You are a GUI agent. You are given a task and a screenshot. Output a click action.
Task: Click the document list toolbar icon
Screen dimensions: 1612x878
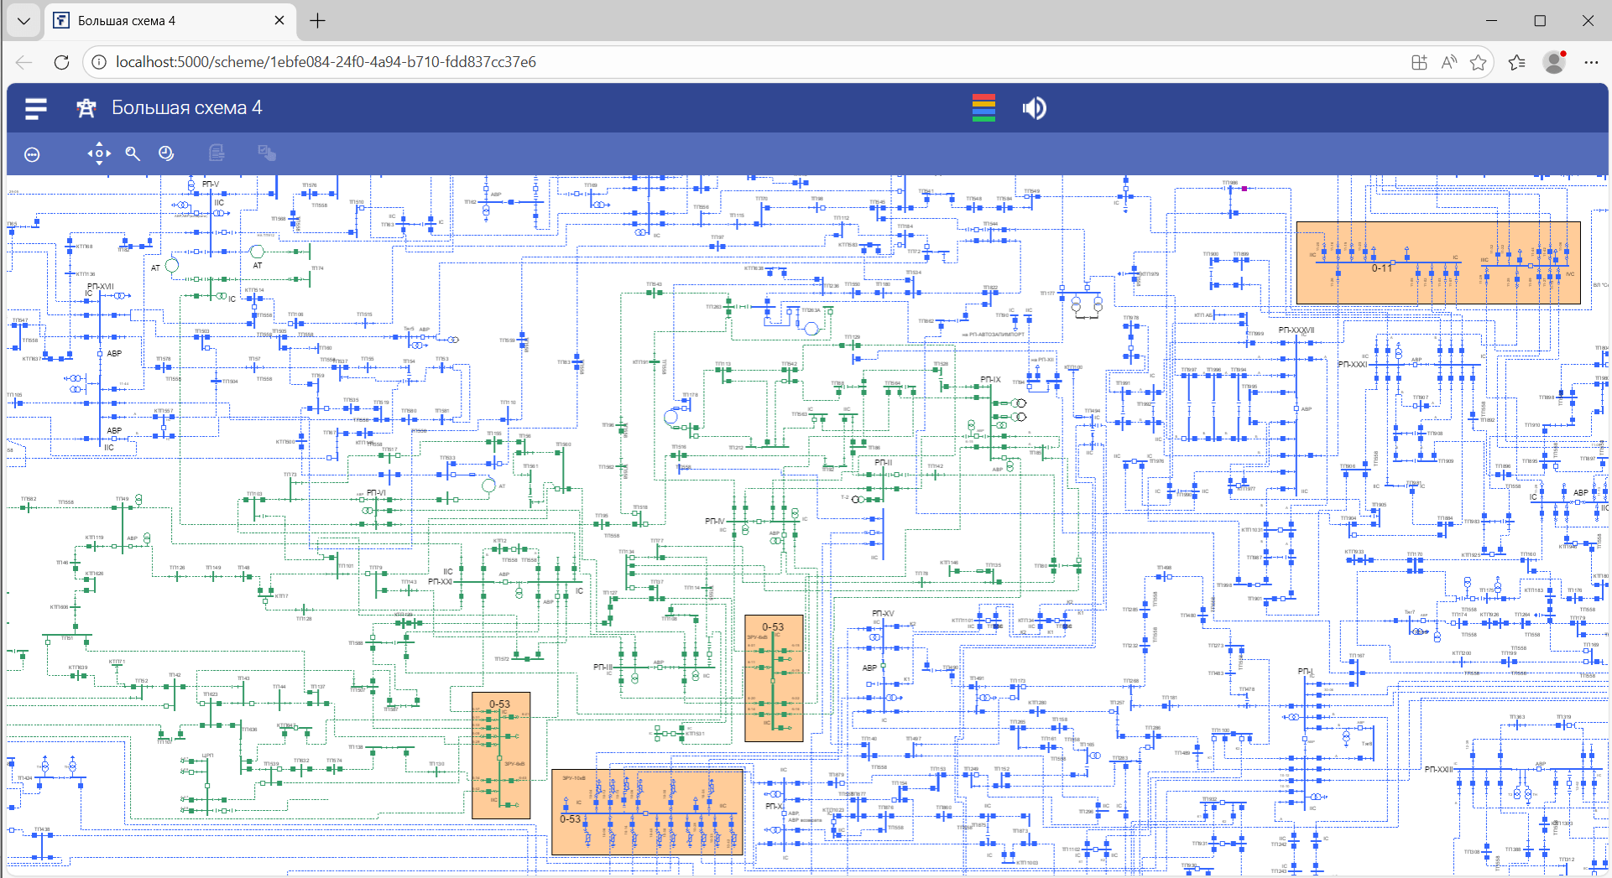pos(216,153)
